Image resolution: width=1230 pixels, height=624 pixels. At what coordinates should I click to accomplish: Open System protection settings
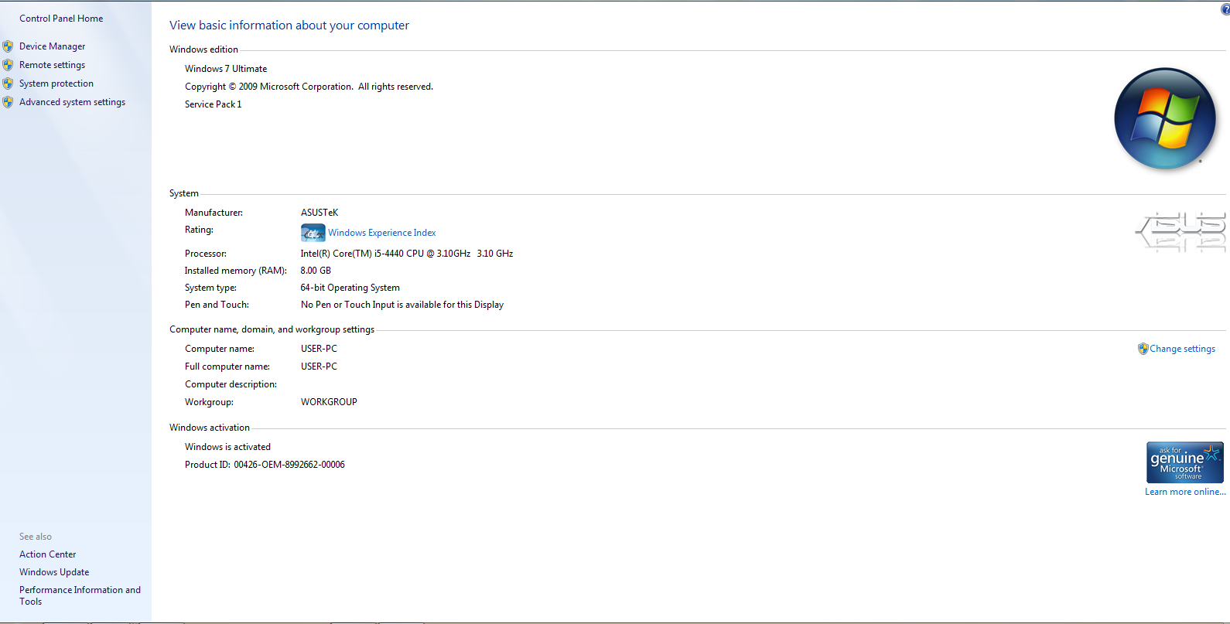point(56,84)
